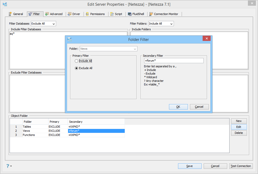This screenshot has height=174, width=258.
Task: Switch to the Script tab
Action: pos(116,14)
